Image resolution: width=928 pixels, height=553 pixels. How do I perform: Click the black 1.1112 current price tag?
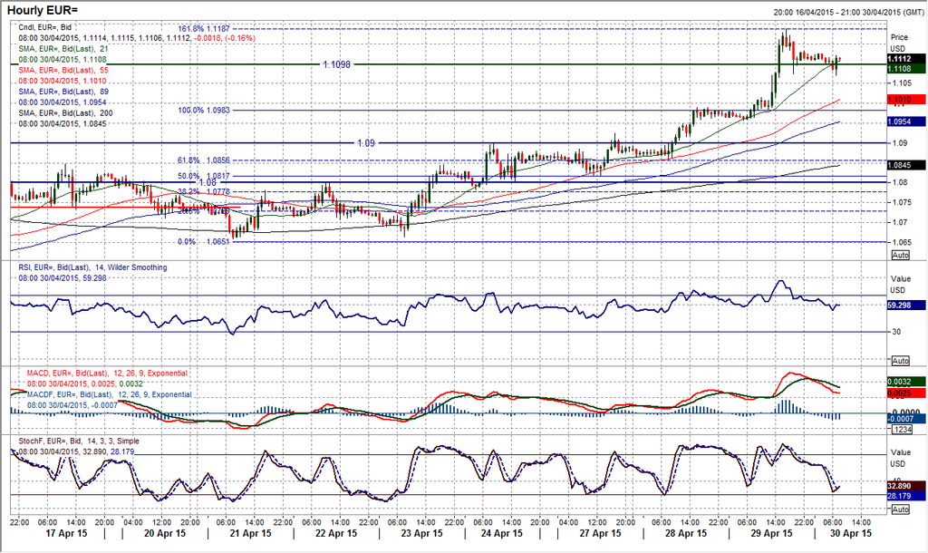pyautogui.click(x=899, y=59)
